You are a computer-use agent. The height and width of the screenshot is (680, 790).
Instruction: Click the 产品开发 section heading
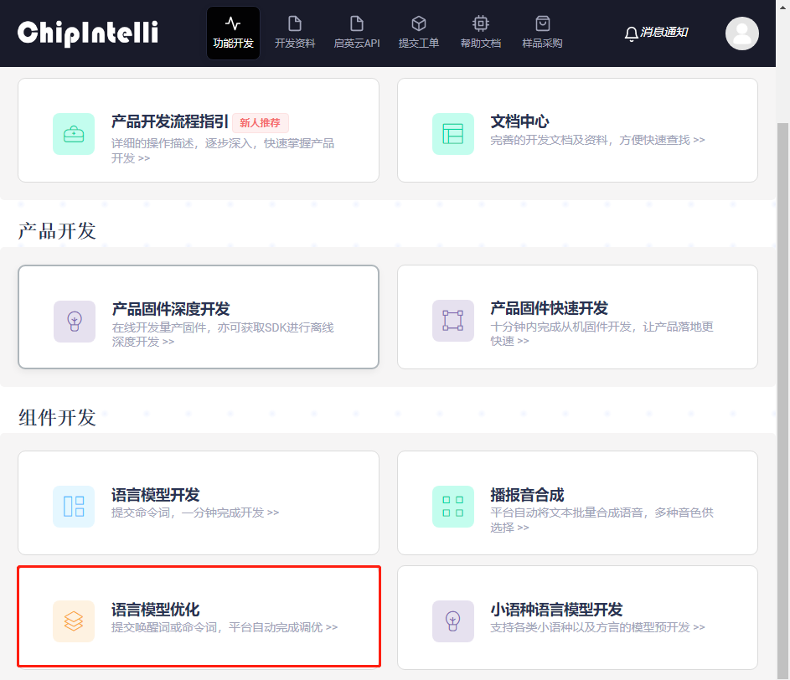tap(57, 230)
